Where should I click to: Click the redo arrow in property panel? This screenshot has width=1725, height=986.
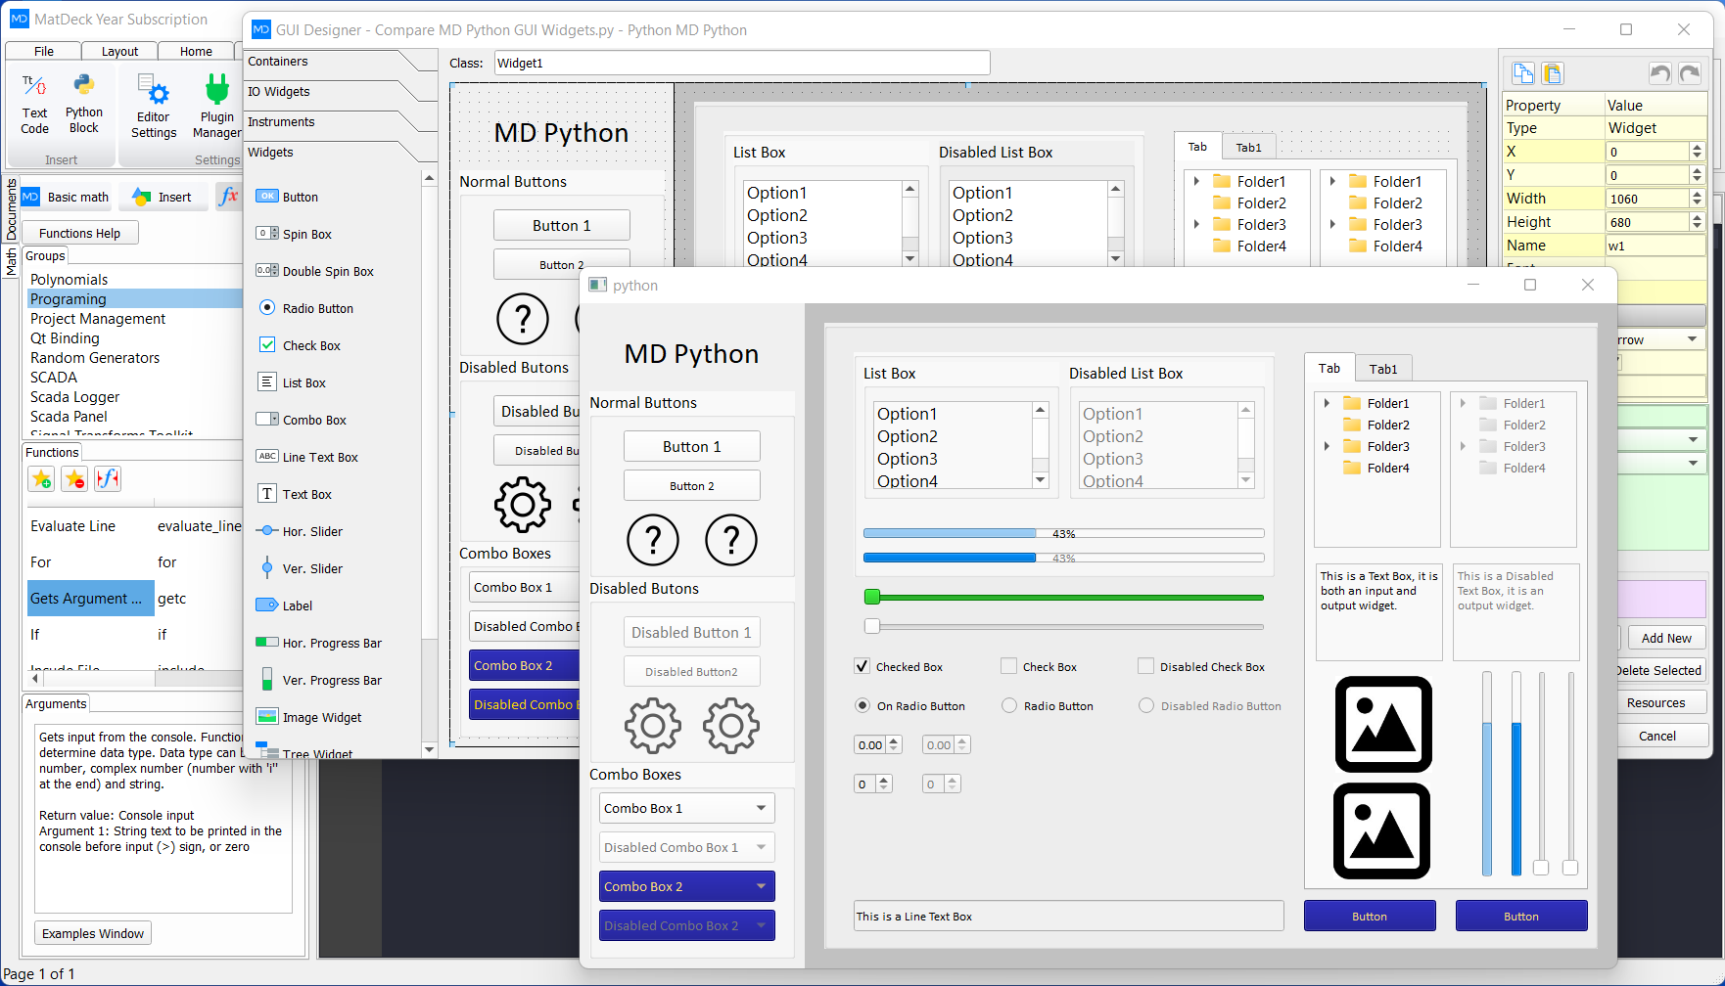tap(1690, 73)
